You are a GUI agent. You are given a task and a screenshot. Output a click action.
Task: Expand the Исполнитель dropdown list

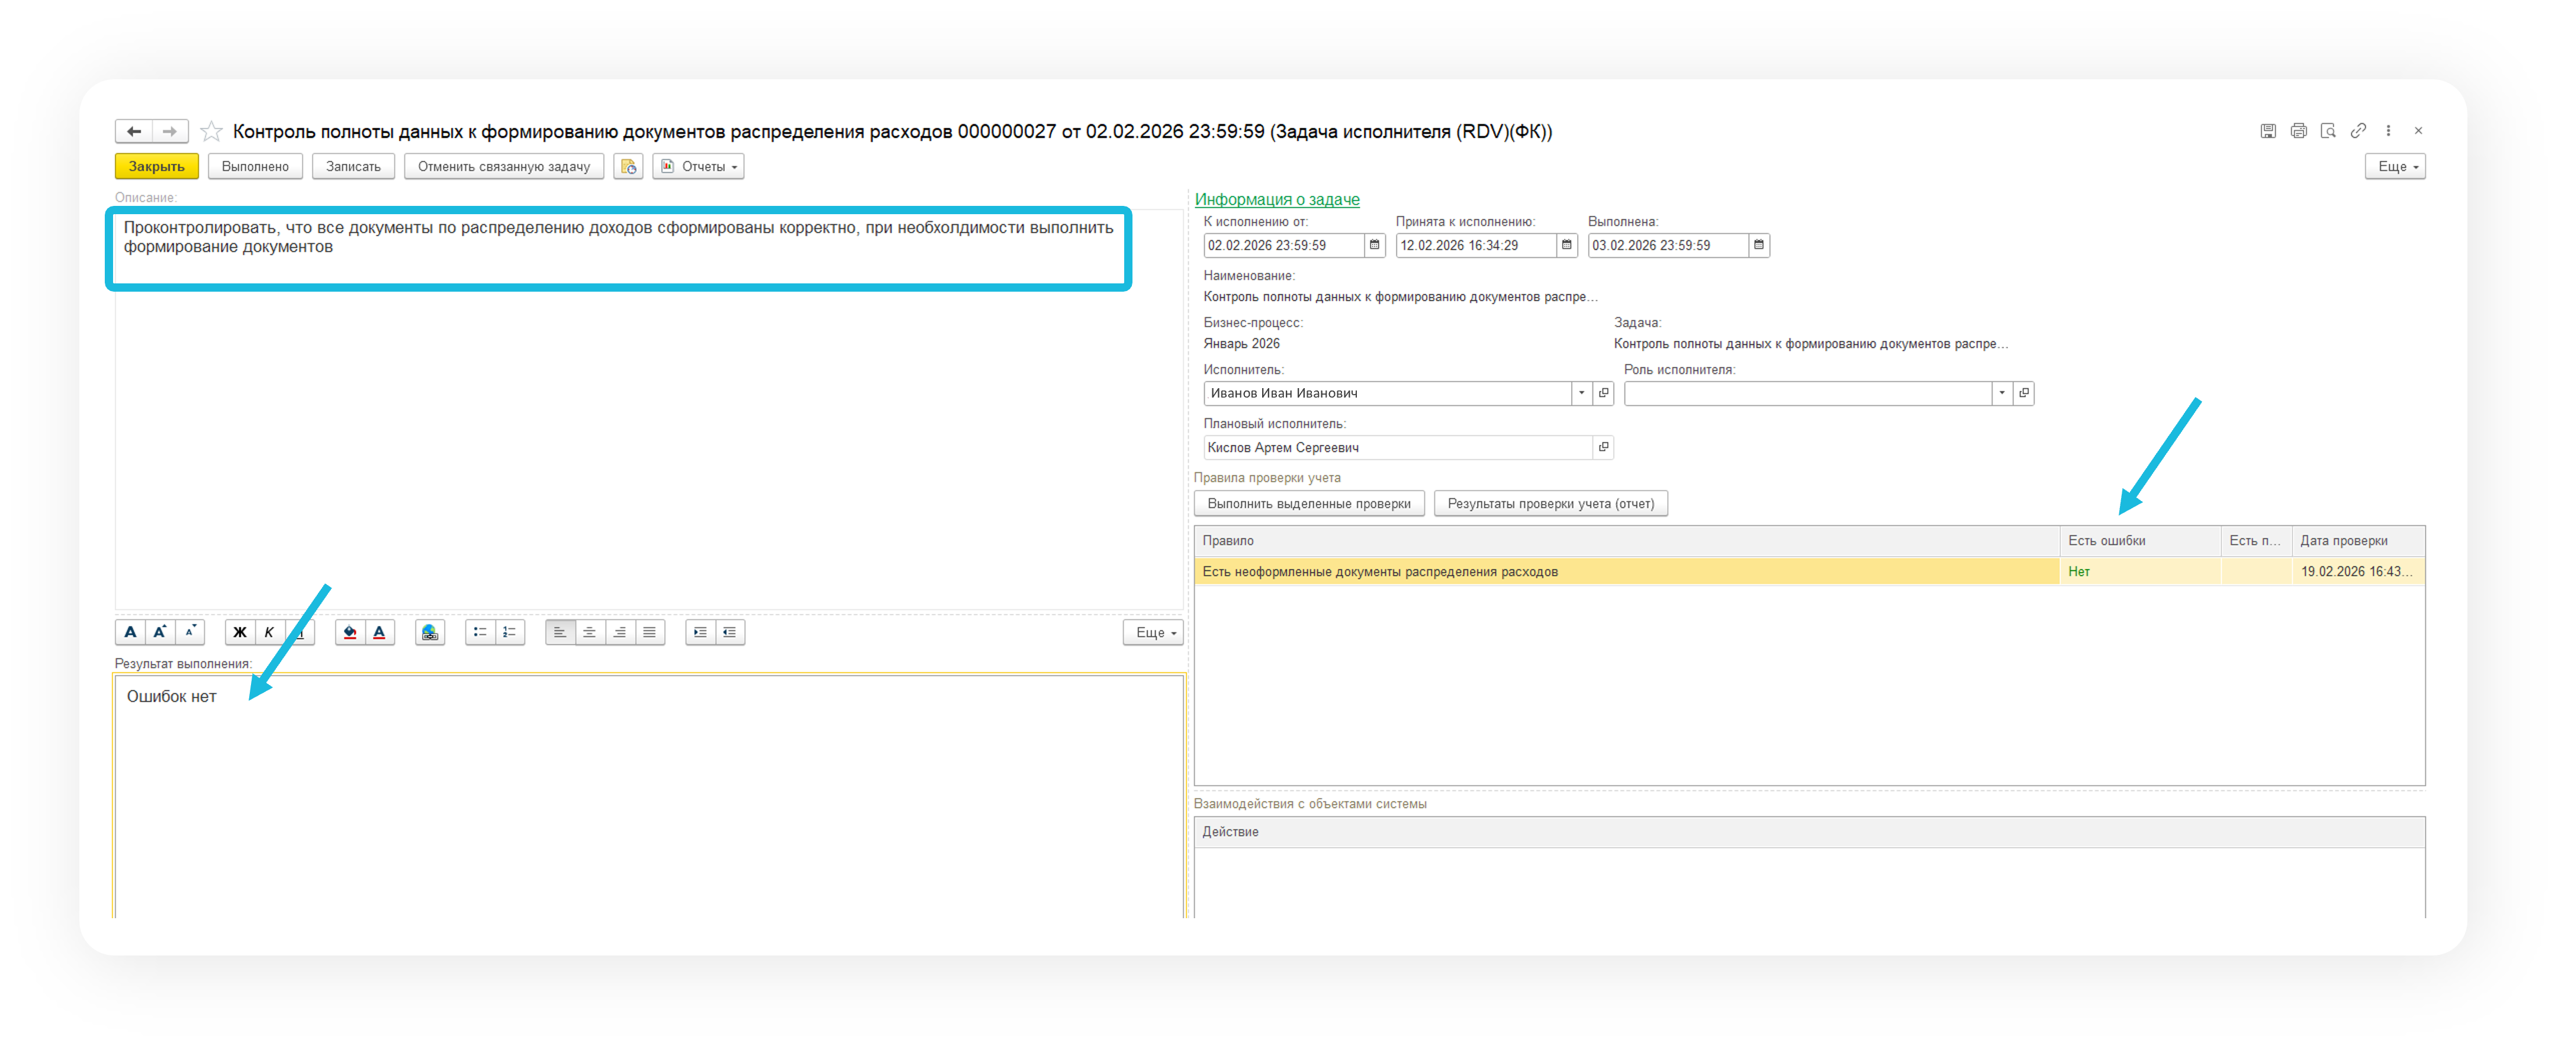(x=1582, y=393)
